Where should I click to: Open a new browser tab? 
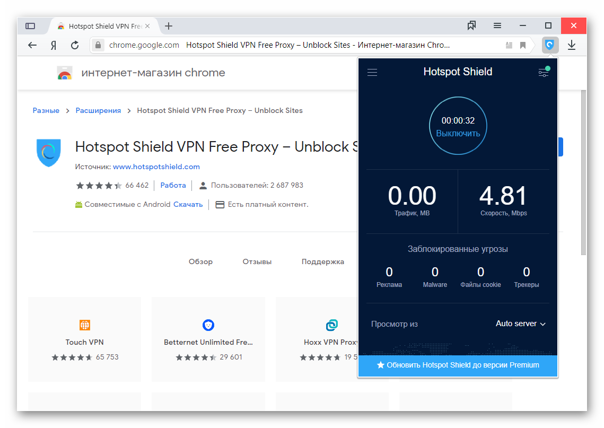pyautogui.click(x=169, y=26)
